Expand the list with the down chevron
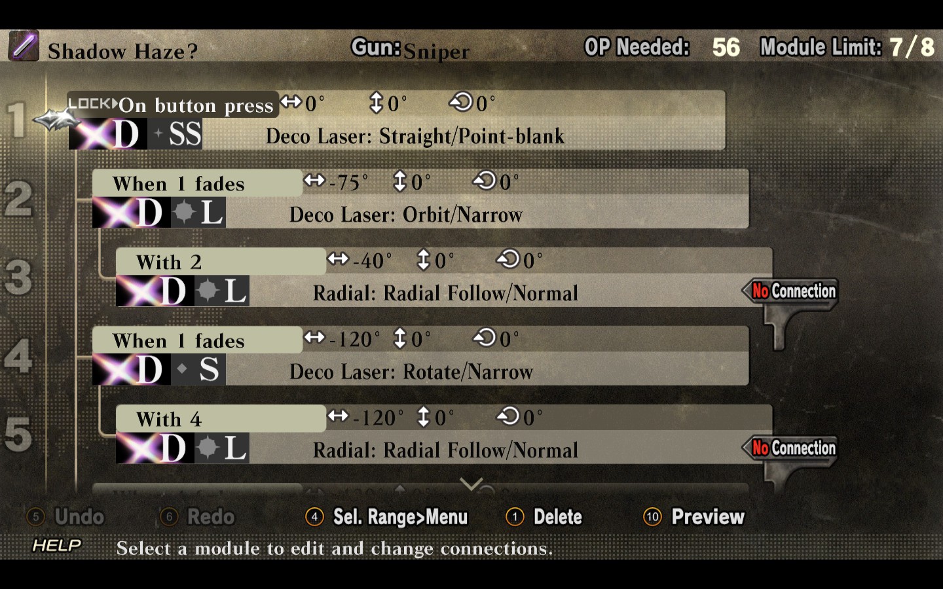 [471, 484]
